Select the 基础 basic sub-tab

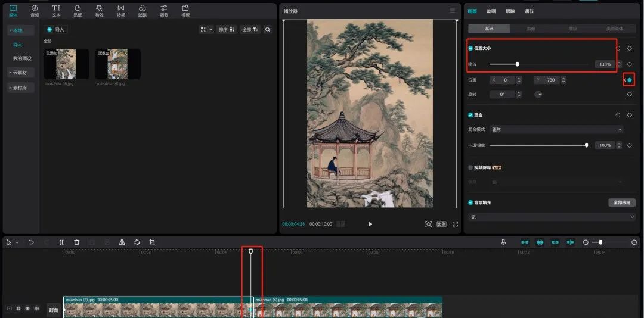click(489, 29)
